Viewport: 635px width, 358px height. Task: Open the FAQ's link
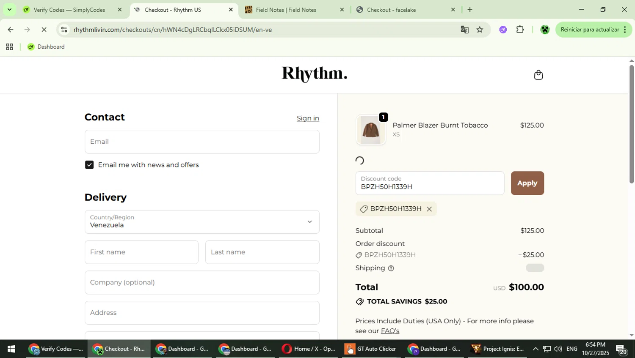pos(390,331)
